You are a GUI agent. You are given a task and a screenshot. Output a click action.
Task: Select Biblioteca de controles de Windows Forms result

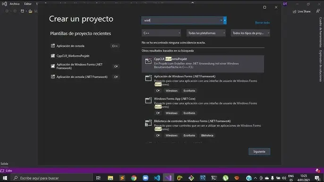pos(203,128)
